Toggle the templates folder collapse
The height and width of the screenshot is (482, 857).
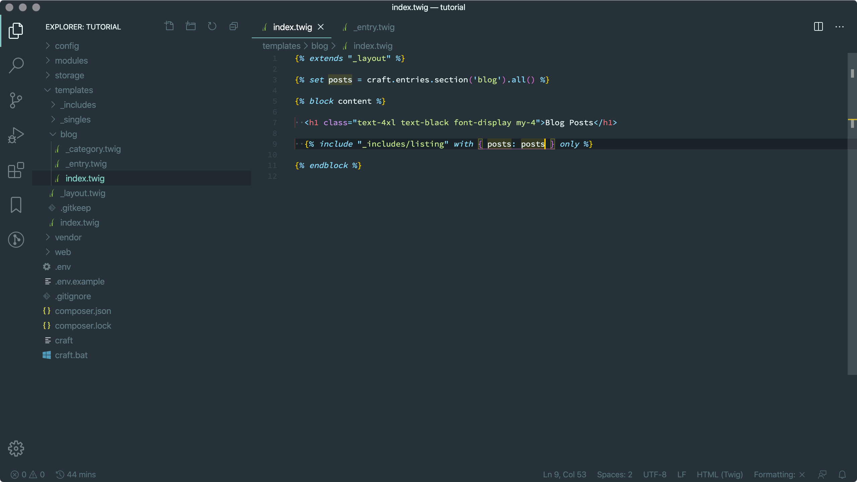[x=48, y=89]
